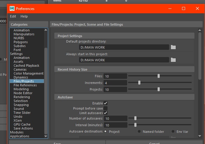
Task: Select Assets category
Action: pyautogui.click(x=18, y=62)
